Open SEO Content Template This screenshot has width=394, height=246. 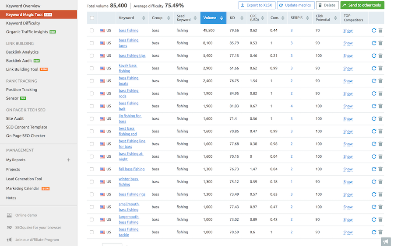pyautogui.click(x=27, y=127)
